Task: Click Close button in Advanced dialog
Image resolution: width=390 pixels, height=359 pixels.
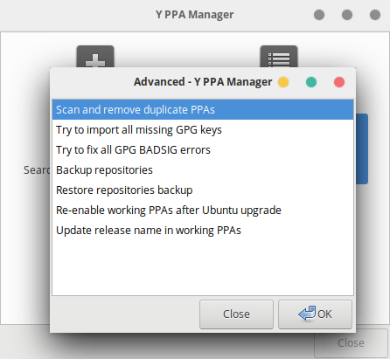Action: pos(236,314)
